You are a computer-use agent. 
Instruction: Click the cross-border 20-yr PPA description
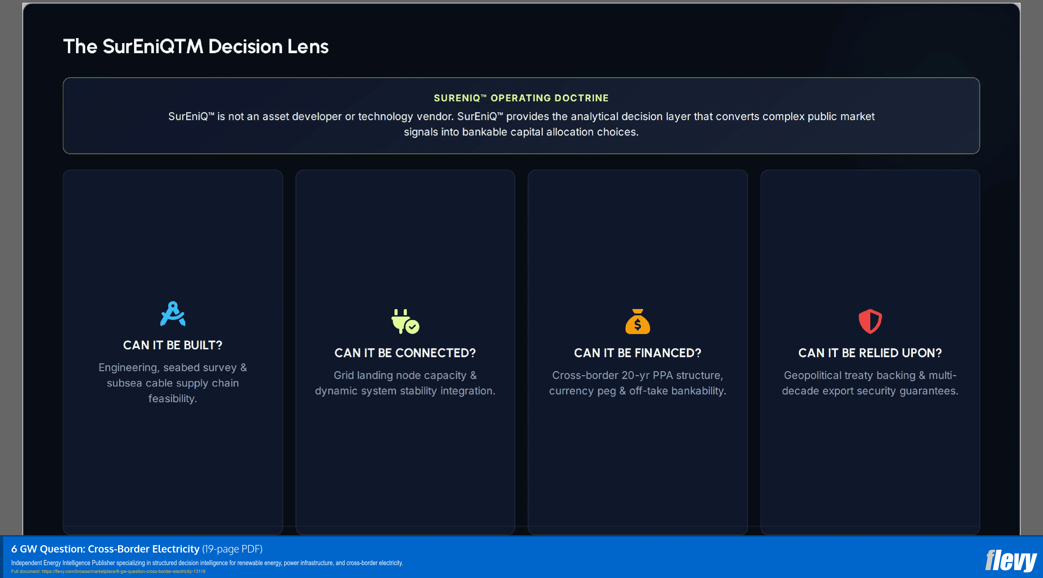[638, 383]
